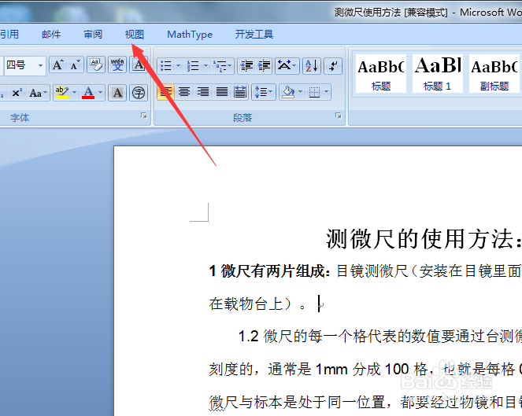Toggle superscript formatting

(x=17, y=93)
